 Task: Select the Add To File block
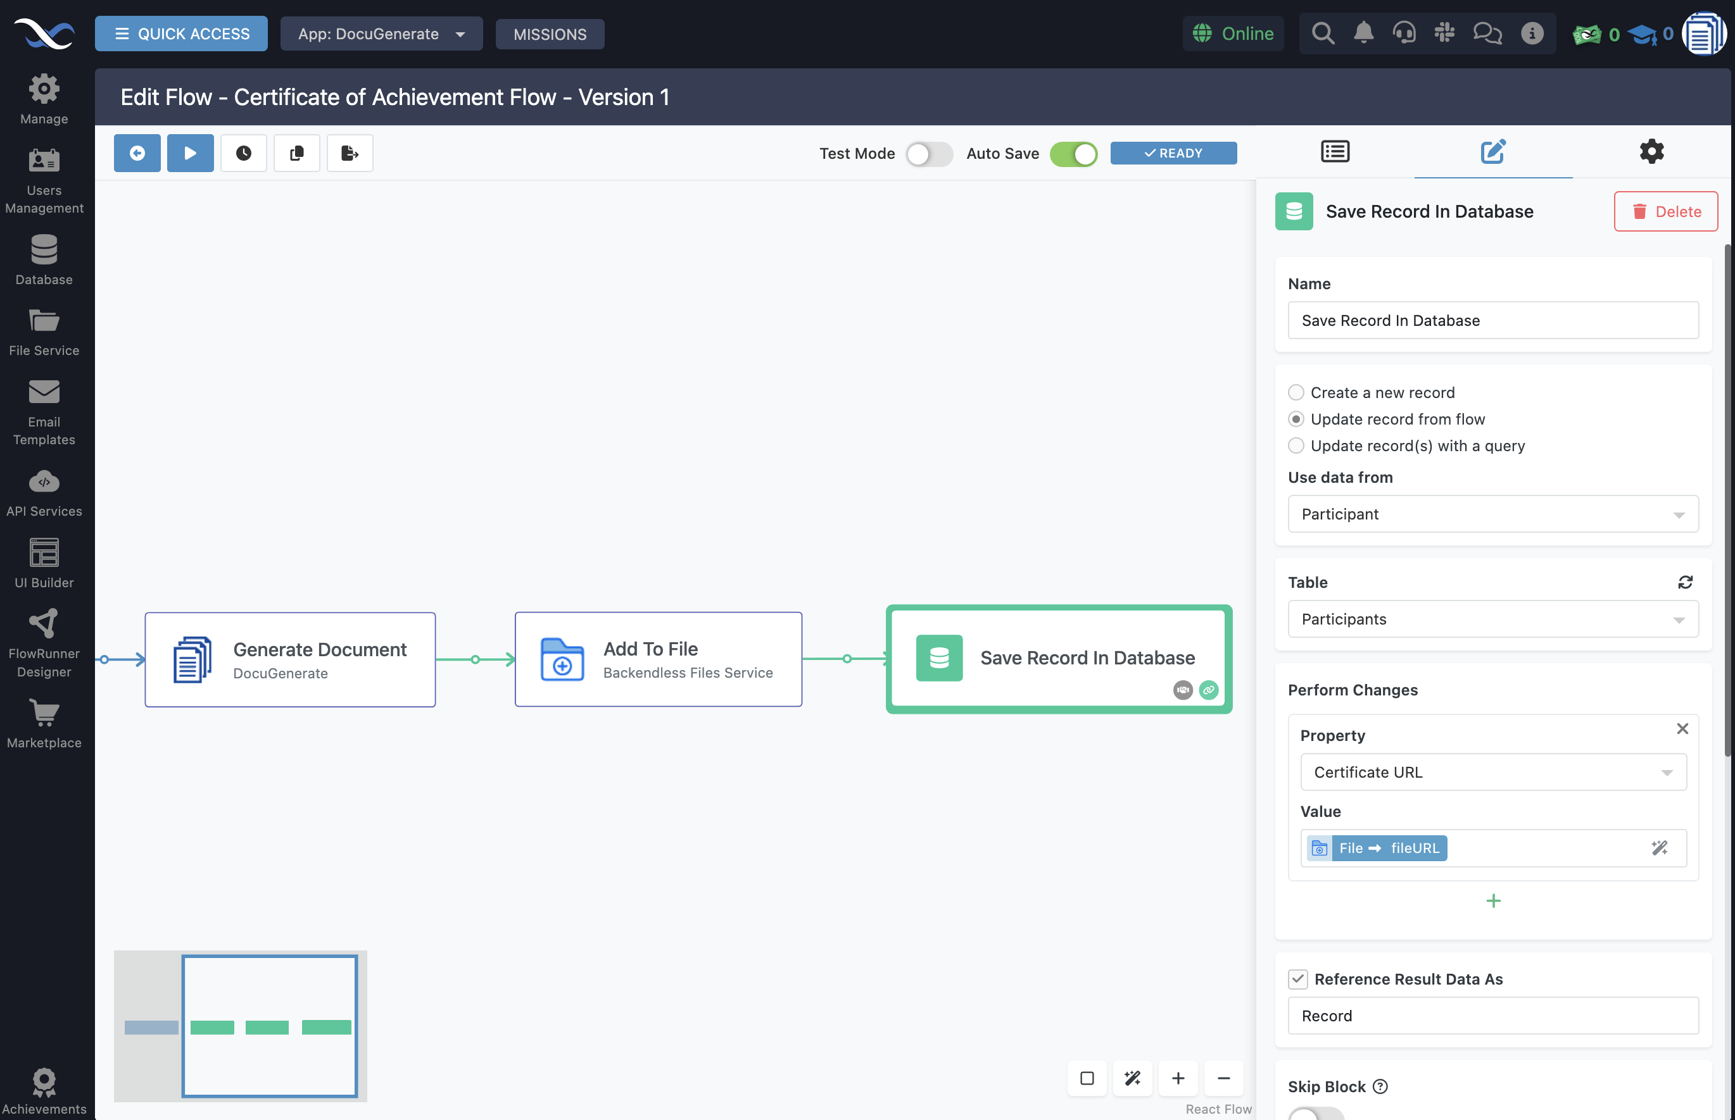tap(657, 659)
